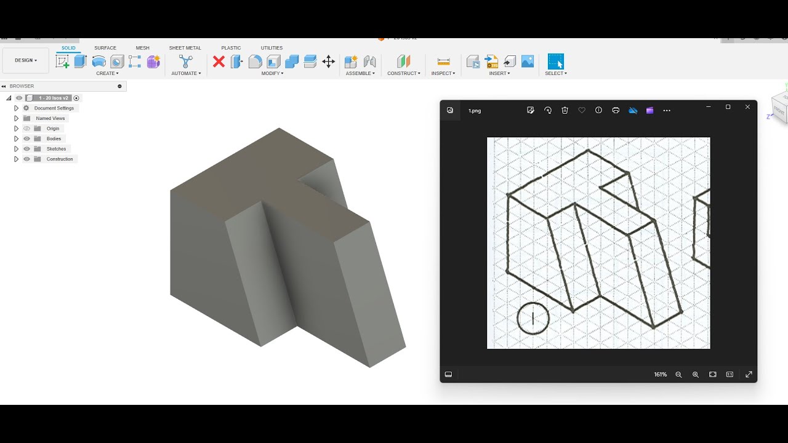Click the New Component icon
Viewport: 788px width, 443px height.
click(x=351, y=61)
